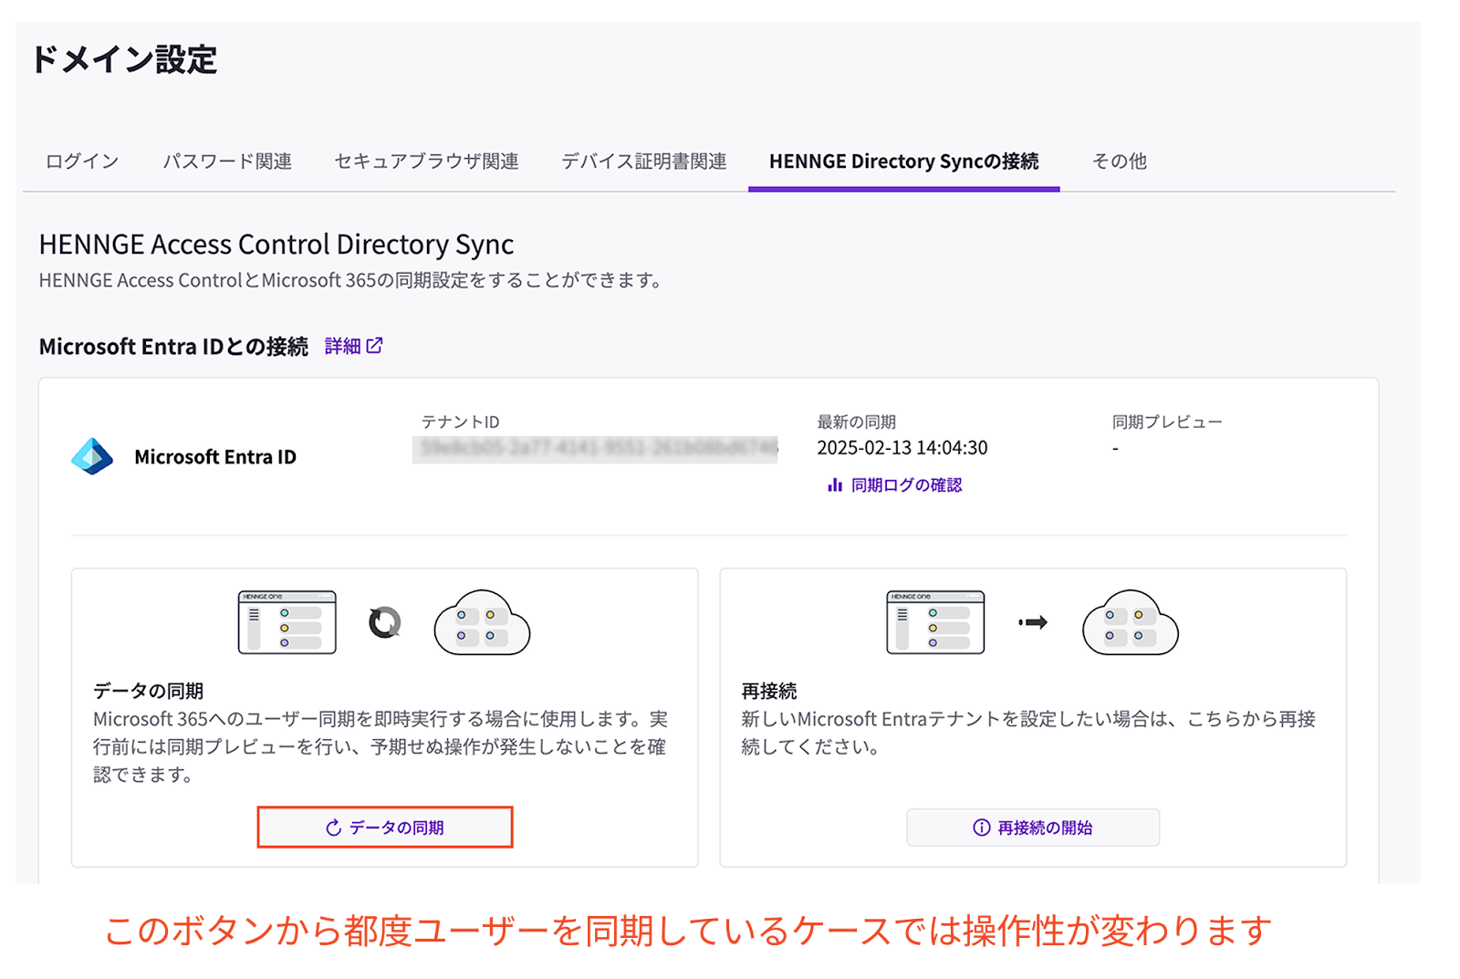The width and height of the screenshot is (1460, 979).
Task: Click the データの同期 button
Action: 385,828
